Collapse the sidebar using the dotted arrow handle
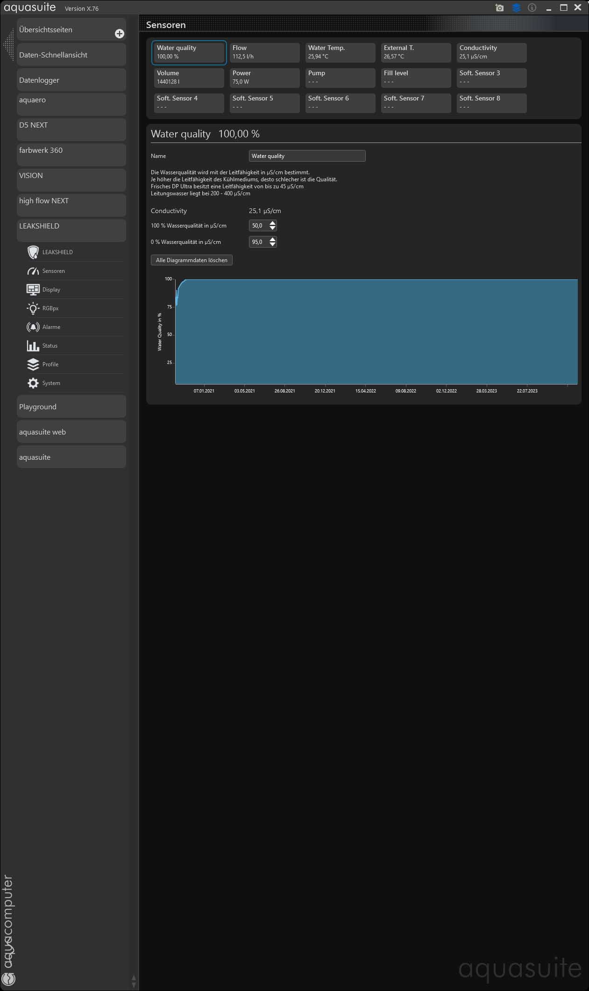This screenshot has height=991, width=589. click(9, 45)
